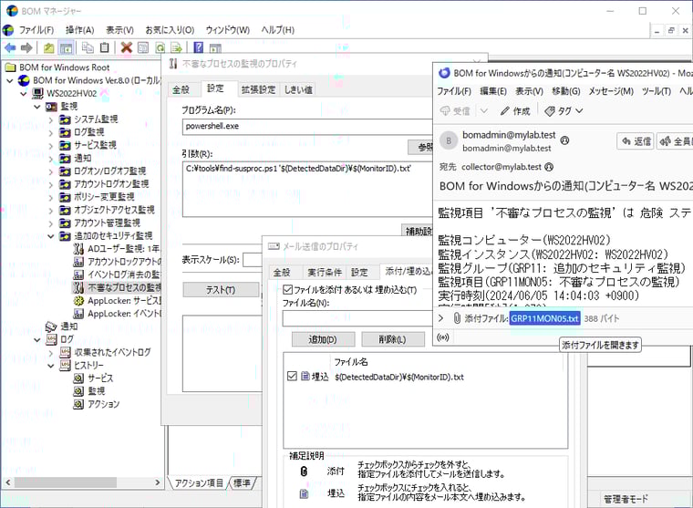The width and height of the screenshot is (693, 508).
Task: Switch to the 実行条件 tab in mail properties
Action: pyautogui.click(x=325, y=273)
